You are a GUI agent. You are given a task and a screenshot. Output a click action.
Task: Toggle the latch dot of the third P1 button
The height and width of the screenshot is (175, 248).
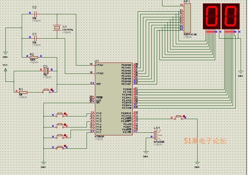(x=65, y=135)
